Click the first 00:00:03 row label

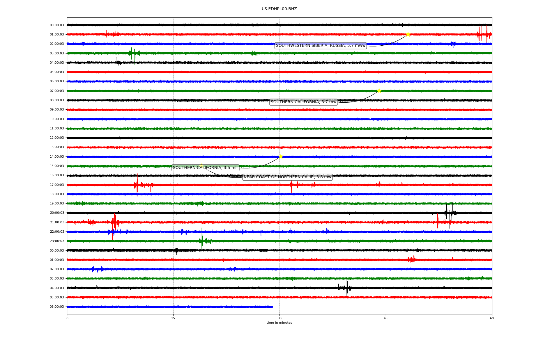click(57, 25)
